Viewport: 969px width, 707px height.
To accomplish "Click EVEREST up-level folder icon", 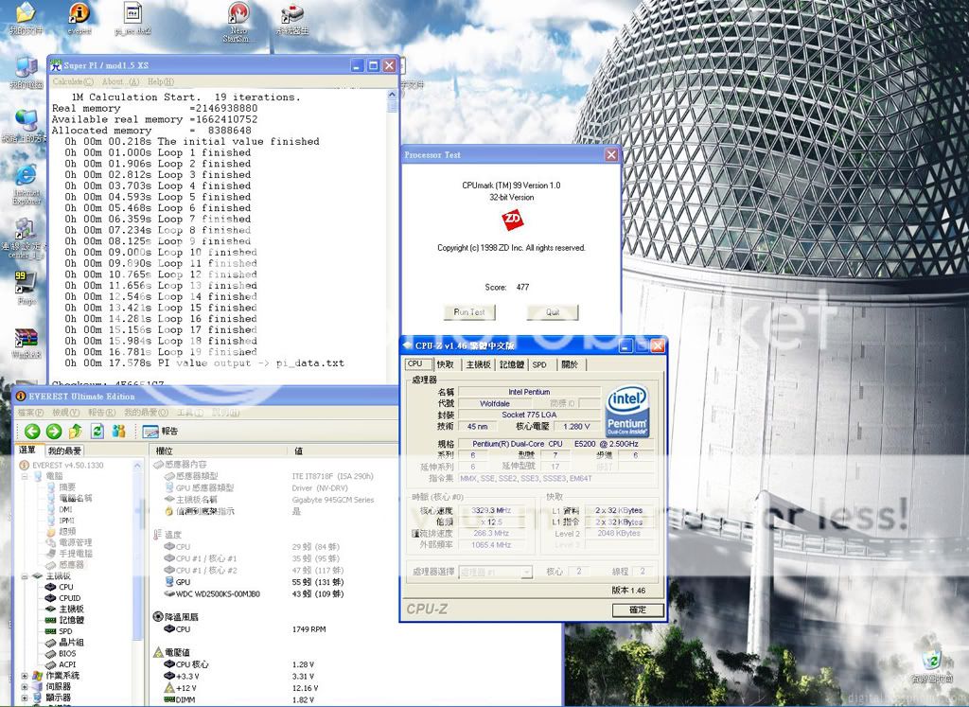I will tap(76, 431).
